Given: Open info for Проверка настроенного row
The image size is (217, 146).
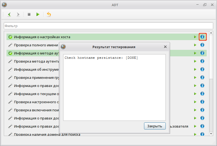Looking at the screenshot, I should pos(202,102).
